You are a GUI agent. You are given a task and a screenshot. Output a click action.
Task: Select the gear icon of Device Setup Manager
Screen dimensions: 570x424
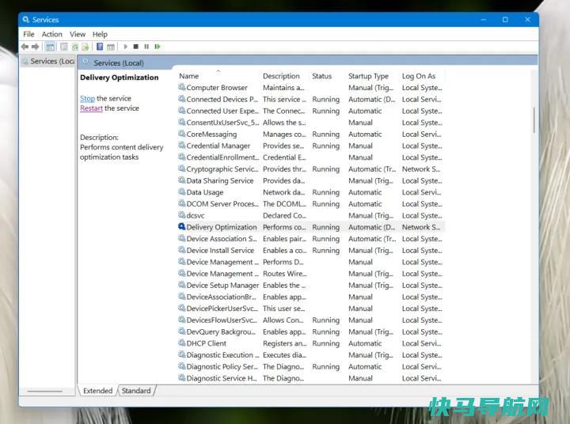[x=182, y=285]
